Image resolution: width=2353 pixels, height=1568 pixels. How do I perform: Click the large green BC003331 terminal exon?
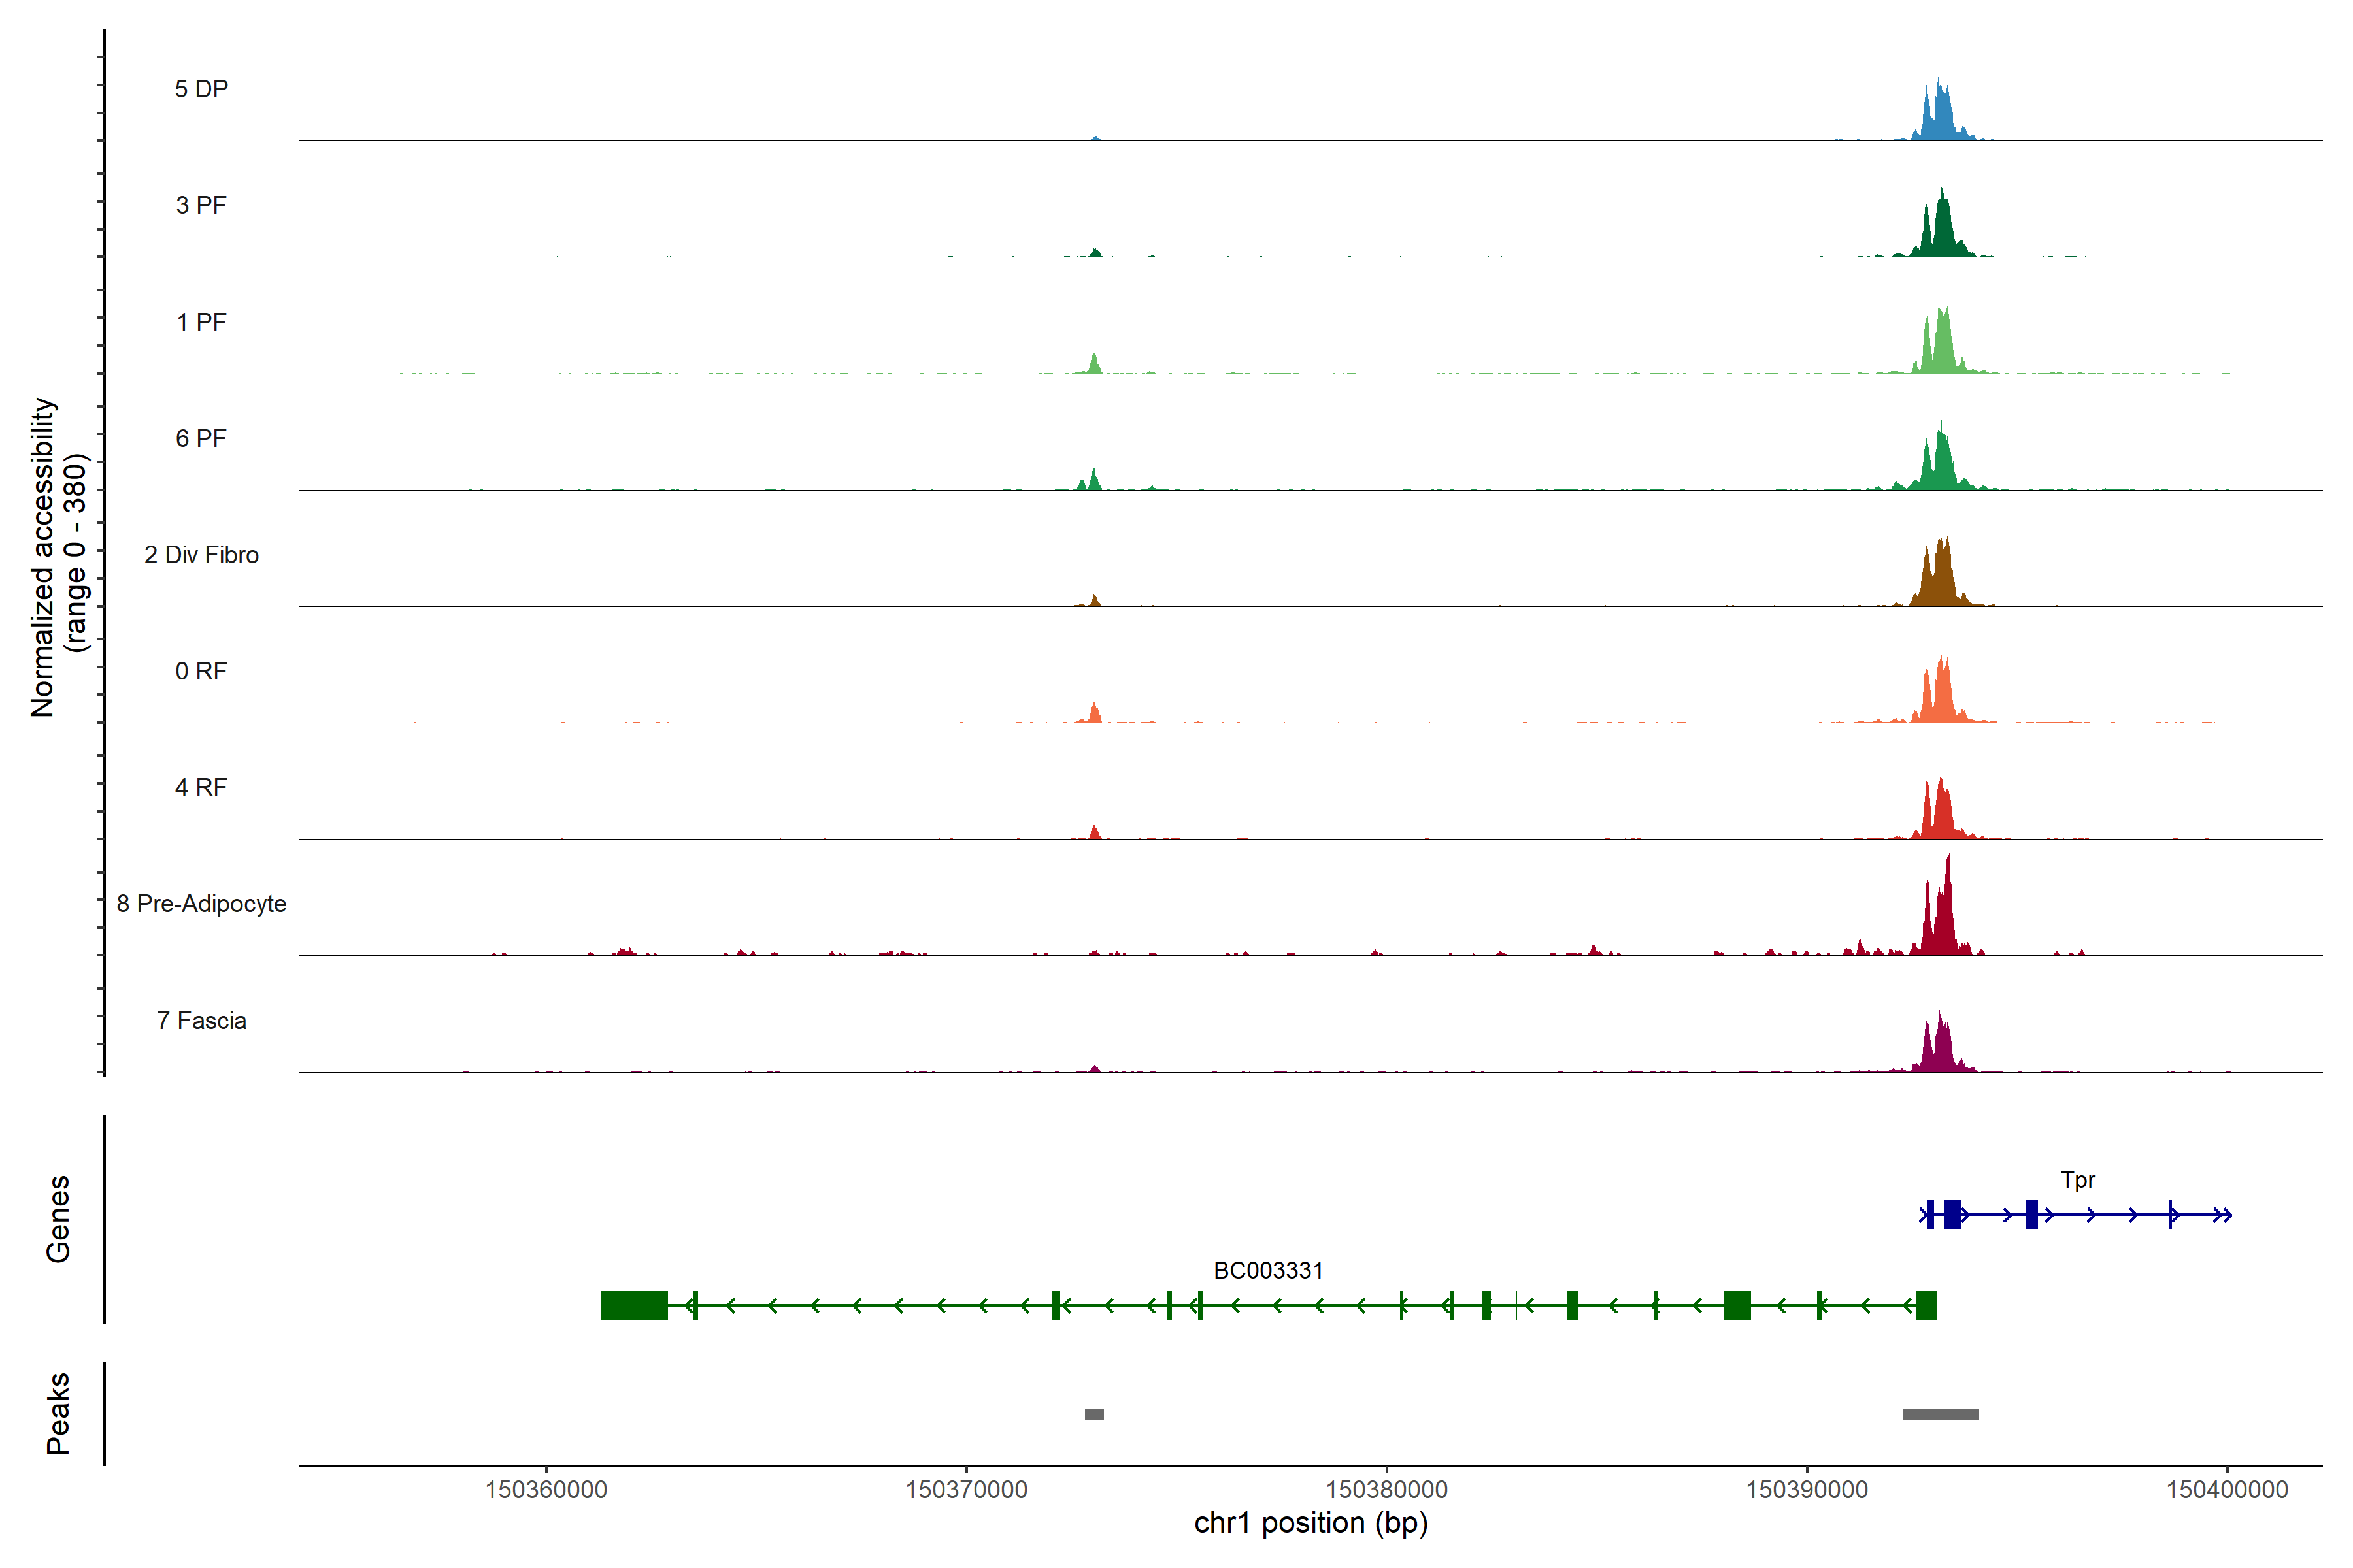(x=633, y=1305)
